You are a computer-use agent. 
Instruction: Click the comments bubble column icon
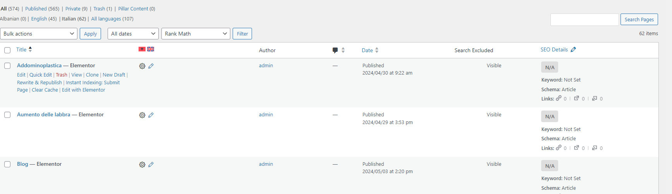(335, 50)
